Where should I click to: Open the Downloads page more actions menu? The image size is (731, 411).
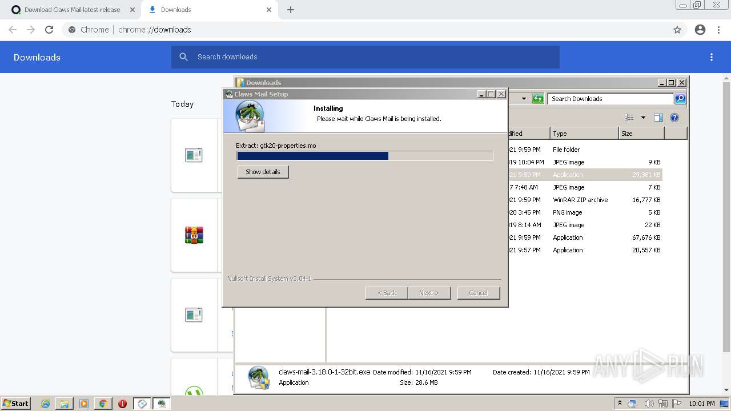(x=712, y=57)
